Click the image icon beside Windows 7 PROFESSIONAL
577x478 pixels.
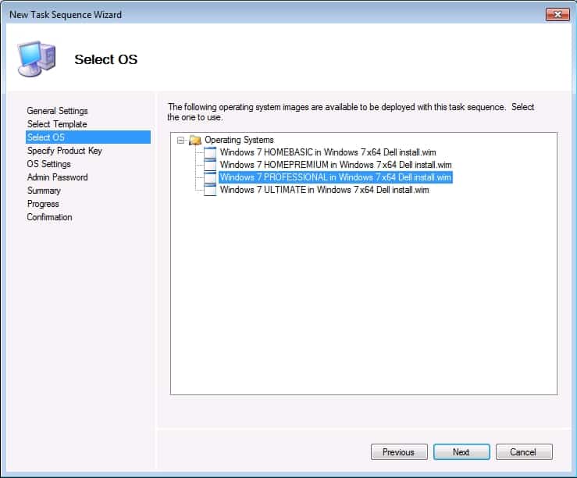click(x=210, y=177)
